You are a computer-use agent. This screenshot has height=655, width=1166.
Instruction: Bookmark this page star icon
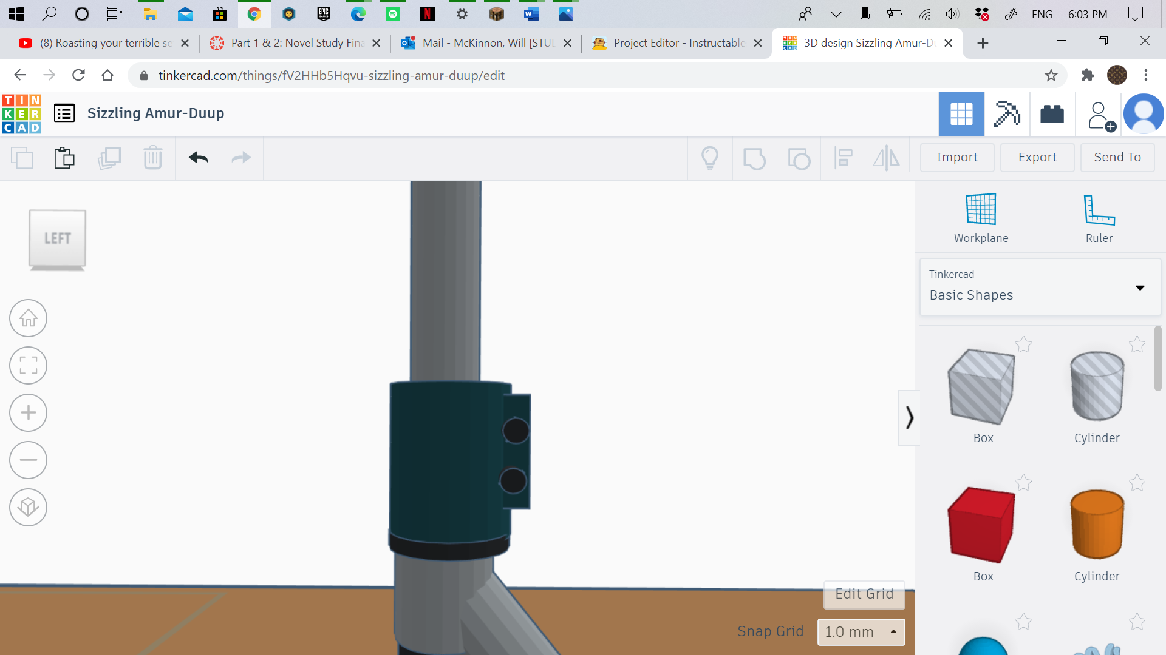pos(1051,75)
